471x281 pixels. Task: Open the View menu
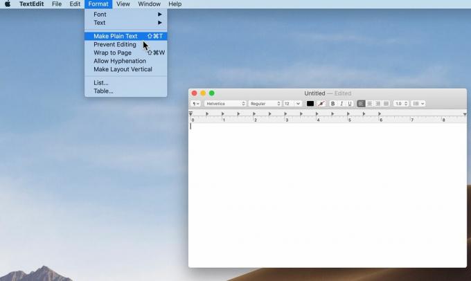tap(123, 4)
